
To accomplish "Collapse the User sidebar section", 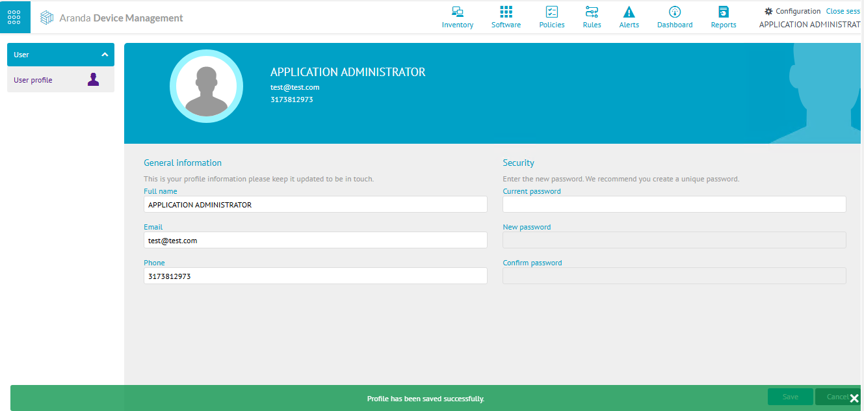I will coord(60,55).
